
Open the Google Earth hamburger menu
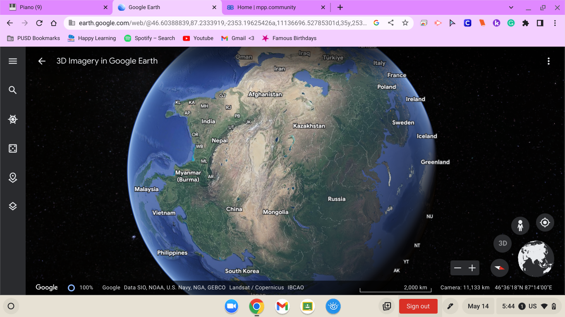coord(13,61)
